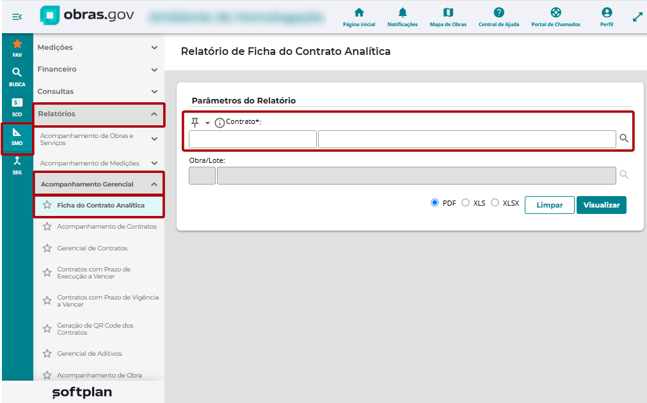
Task: Expand Acompanhamento de Medições
Action: tap(99, 163)
